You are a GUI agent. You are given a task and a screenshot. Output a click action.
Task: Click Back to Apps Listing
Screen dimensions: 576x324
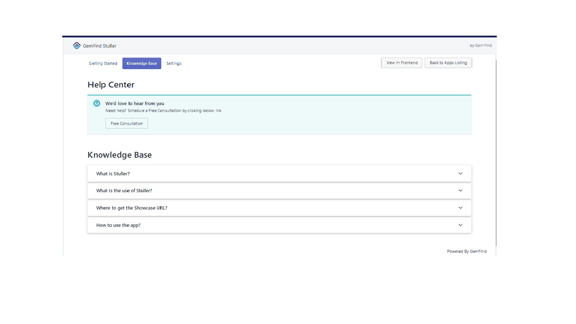(x=448, y=63)
